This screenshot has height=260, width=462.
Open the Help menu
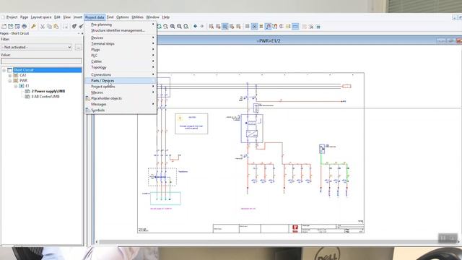click(166, 17)
